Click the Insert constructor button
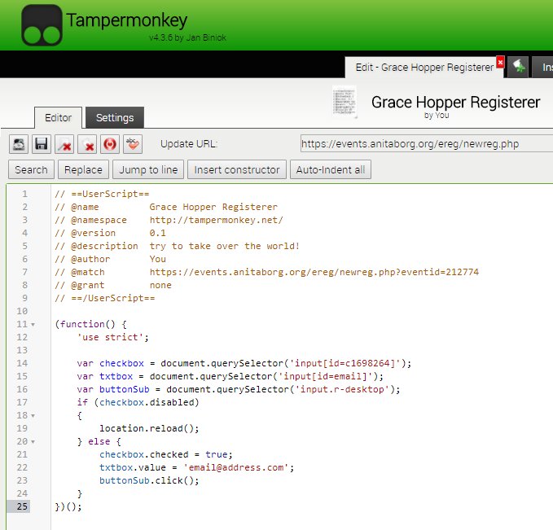553x530 pixels. pos(237,170)
